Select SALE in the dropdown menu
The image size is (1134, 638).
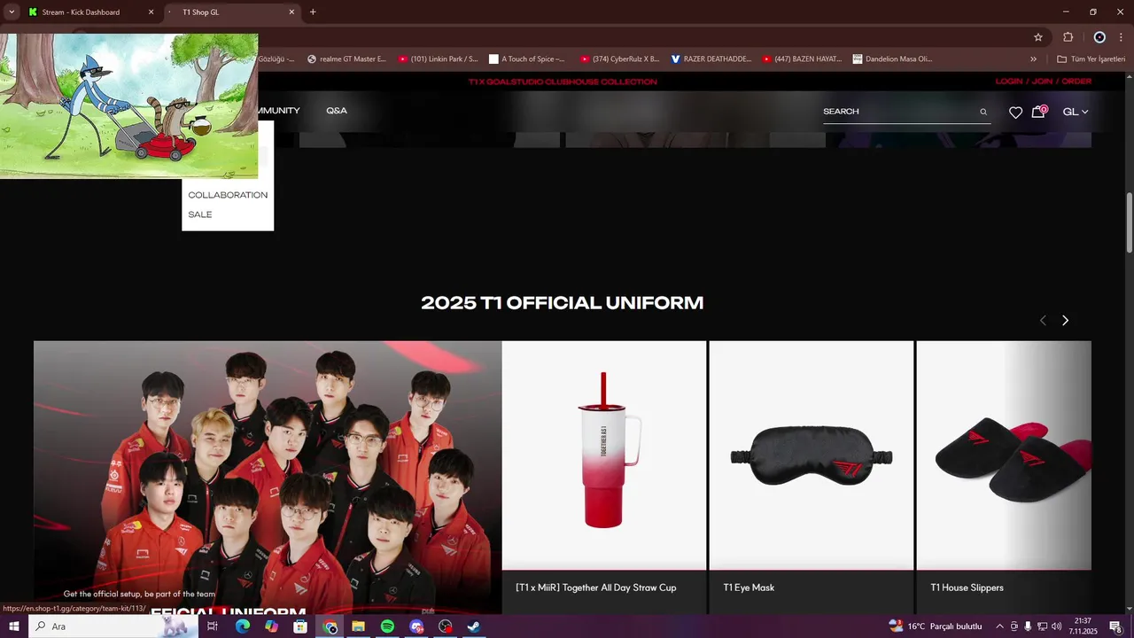(200, 214)
